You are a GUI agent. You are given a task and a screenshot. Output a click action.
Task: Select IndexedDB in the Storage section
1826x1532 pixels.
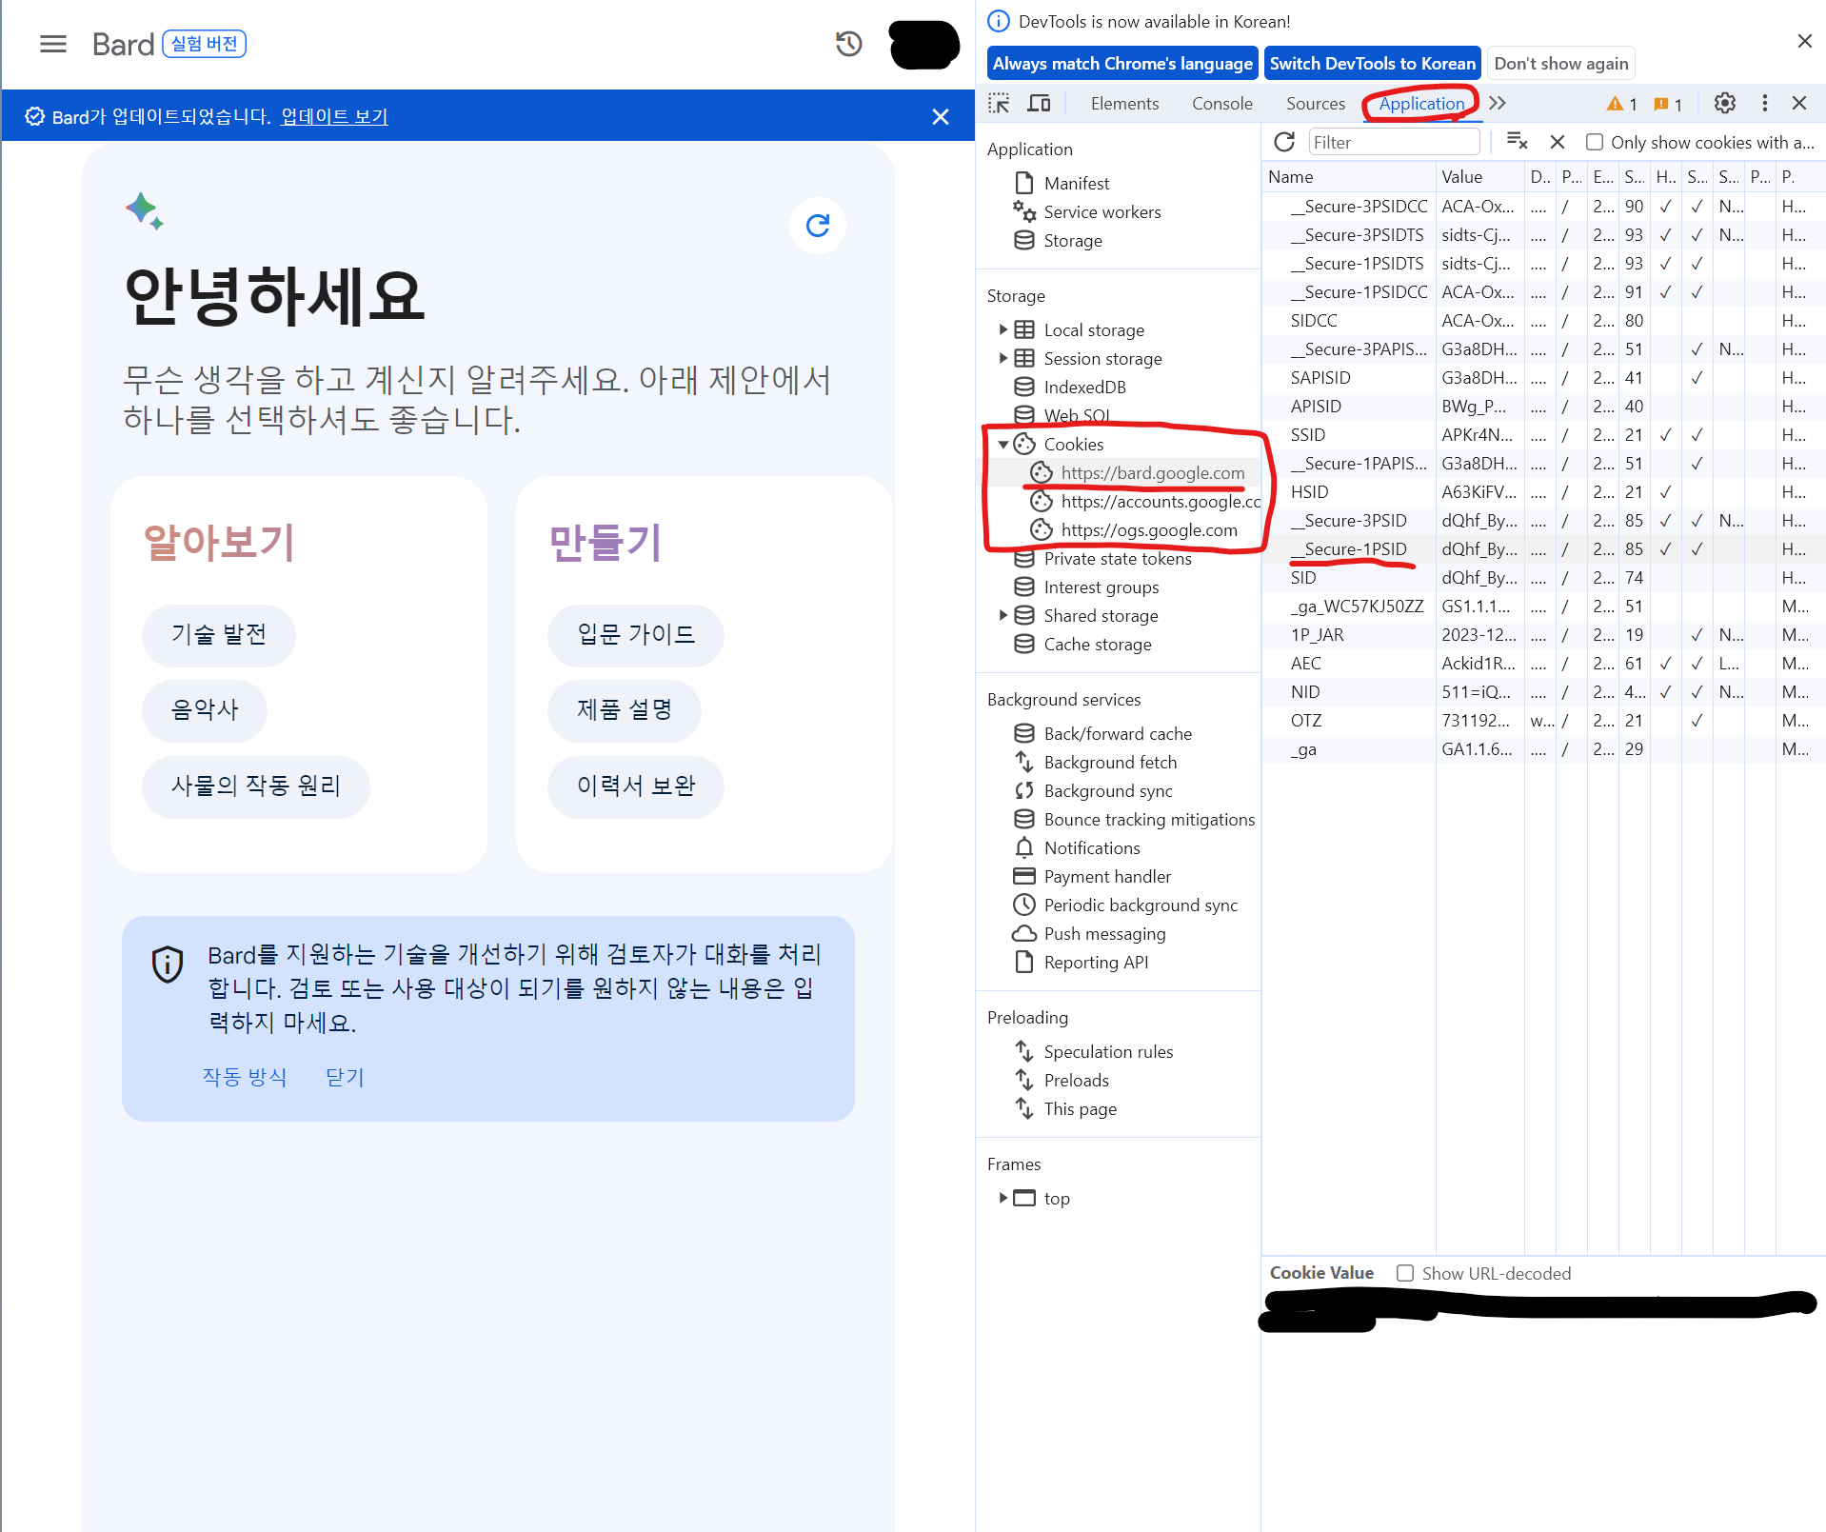(x=1084, y=387)
